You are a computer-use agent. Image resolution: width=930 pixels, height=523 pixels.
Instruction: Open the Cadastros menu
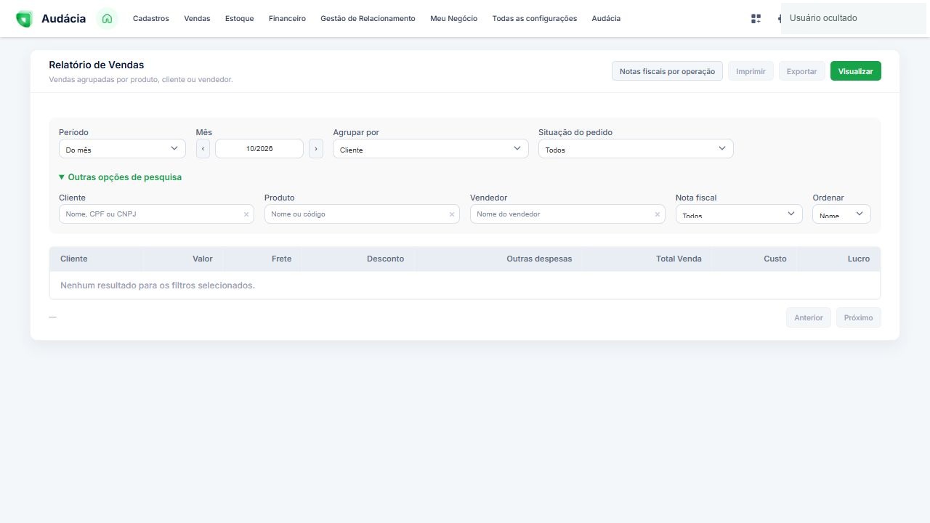coord(151,19)
